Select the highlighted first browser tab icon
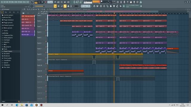The width and height of the screenshot is (191, 107). tap(2, 12)
